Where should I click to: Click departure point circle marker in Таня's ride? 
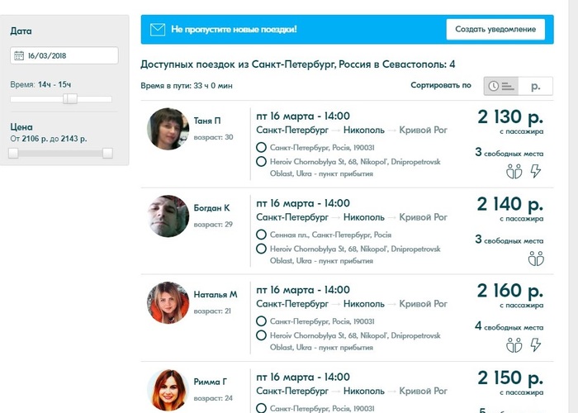coord(261,148)
